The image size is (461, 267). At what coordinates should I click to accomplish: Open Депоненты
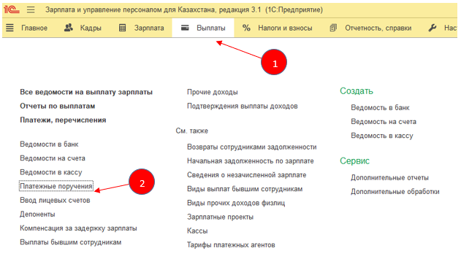(x=37, y=214)
